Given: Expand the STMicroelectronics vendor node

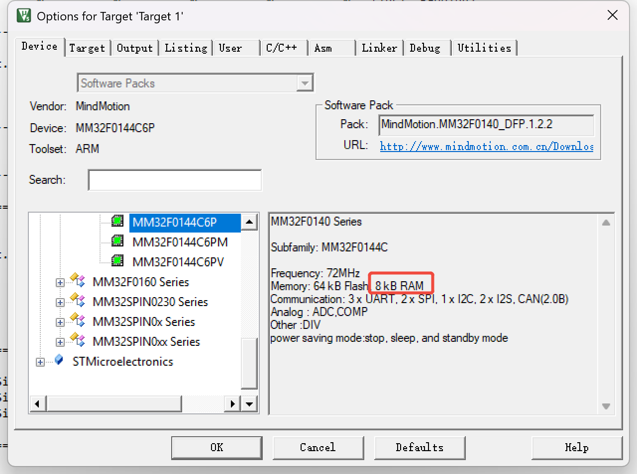Looking at the screenshot, I should pyautogui.click(x=40, y=362).
